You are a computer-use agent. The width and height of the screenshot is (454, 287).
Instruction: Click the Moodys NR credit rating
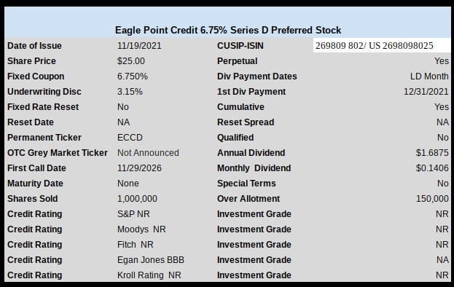click(141, 229)
